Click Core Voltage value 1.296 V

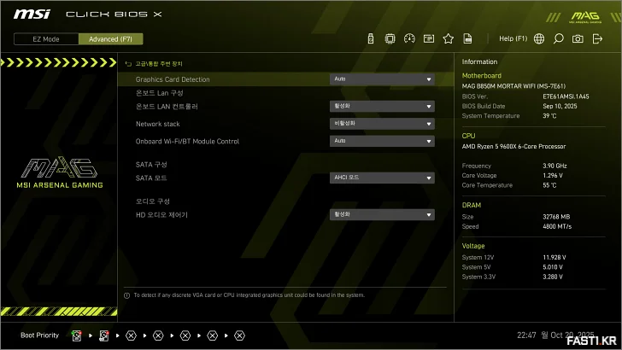pos(553,175)
